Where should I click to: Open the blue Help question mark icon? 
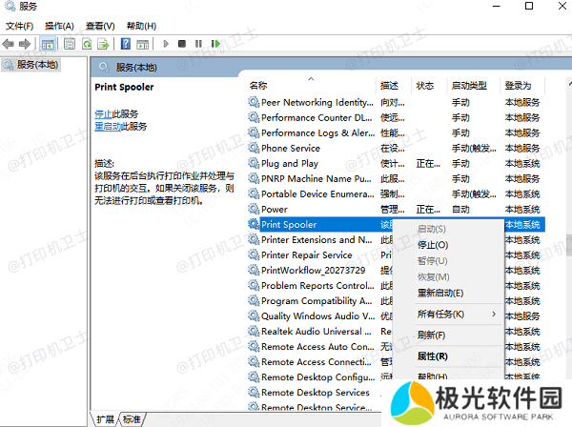125,44
